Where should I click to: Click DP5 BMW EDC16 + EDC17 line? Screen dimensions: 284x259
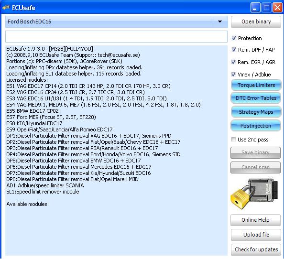tap(73, 161)
